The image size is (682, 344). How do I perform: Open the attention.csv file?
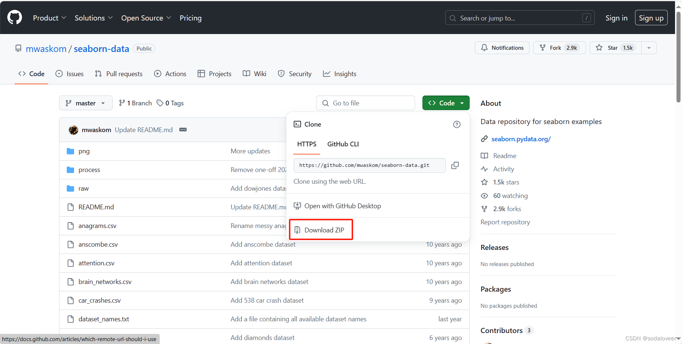coord(96,263)
